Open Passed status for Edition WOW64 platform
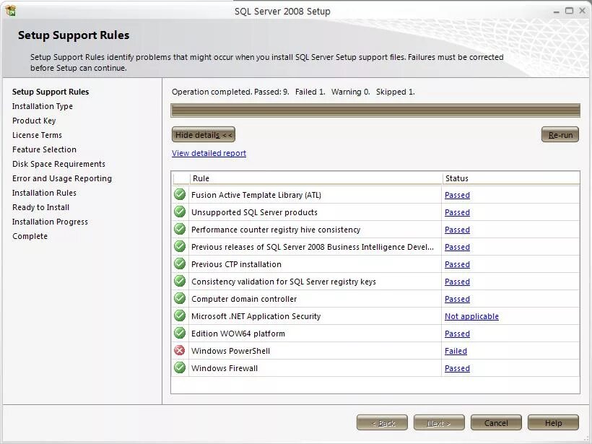The height and width of the screenshot is (444, 592). (x=457, y=334)
